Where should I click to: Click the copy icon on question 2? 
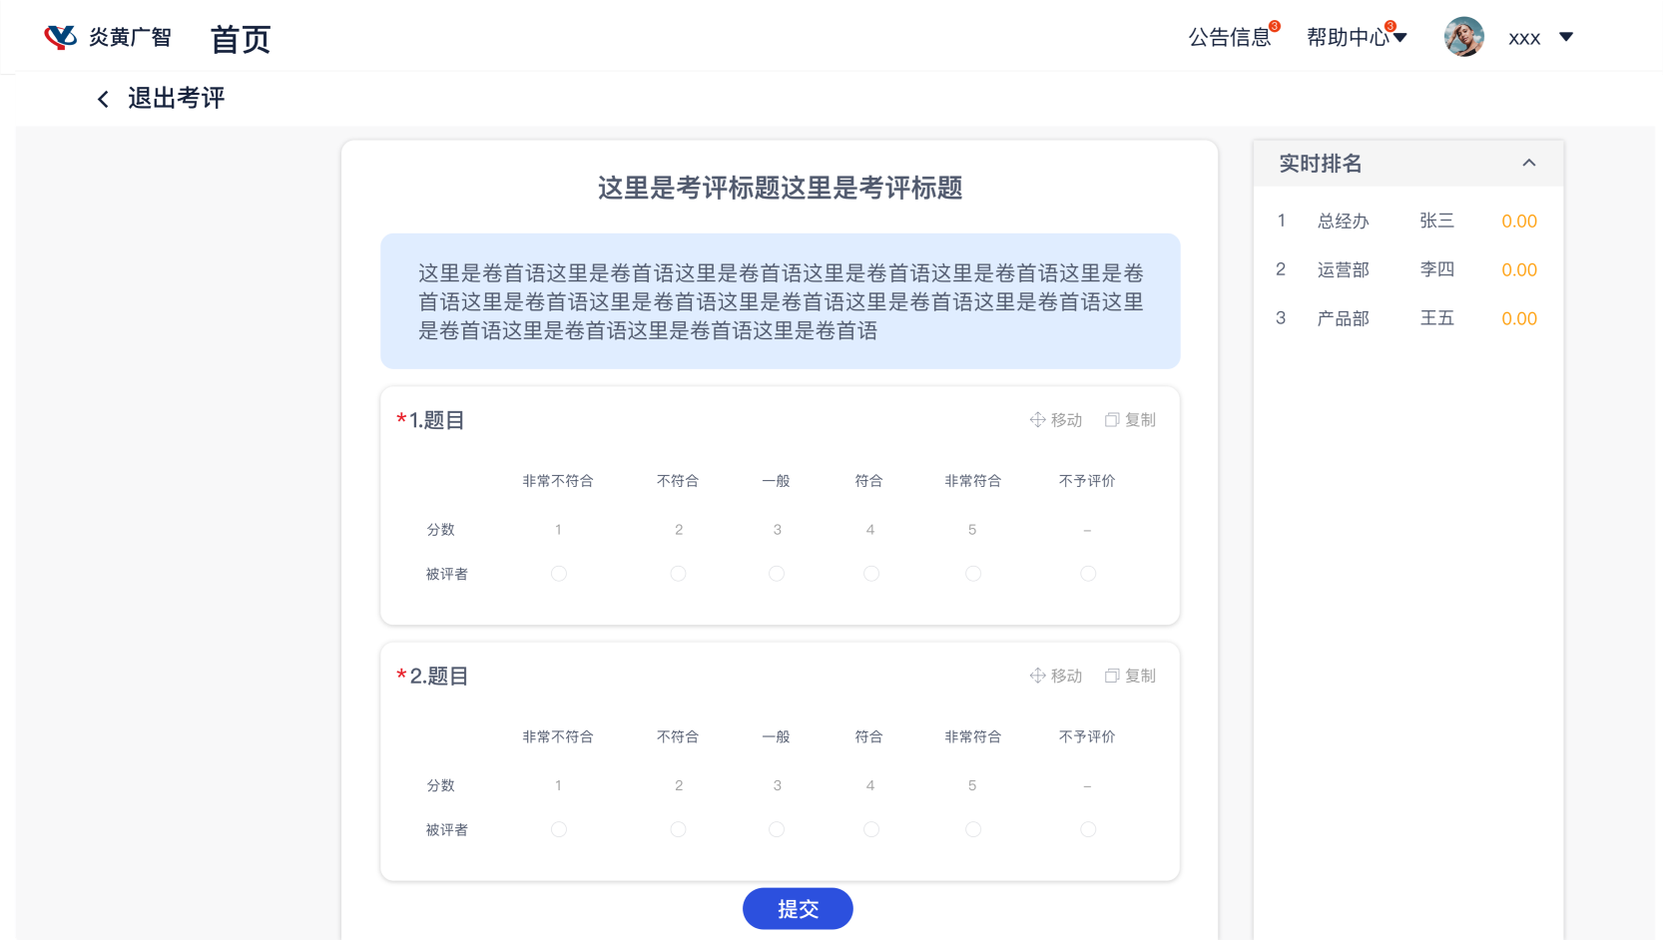(x=1112, y=676)
